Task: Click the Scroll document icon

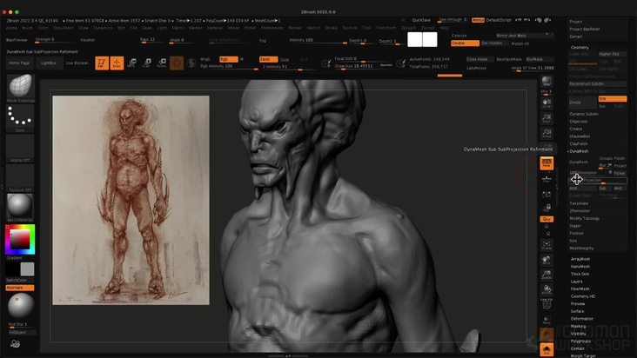Action: tap(546, 103)
